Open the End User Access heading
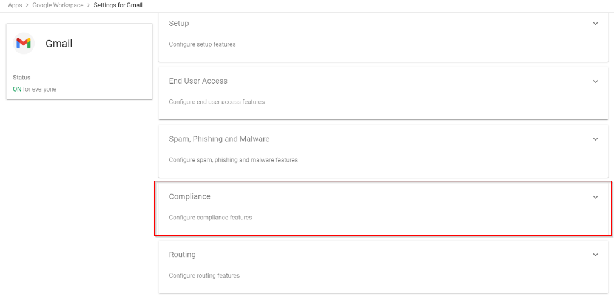614x297 pixels. (198, 81)
